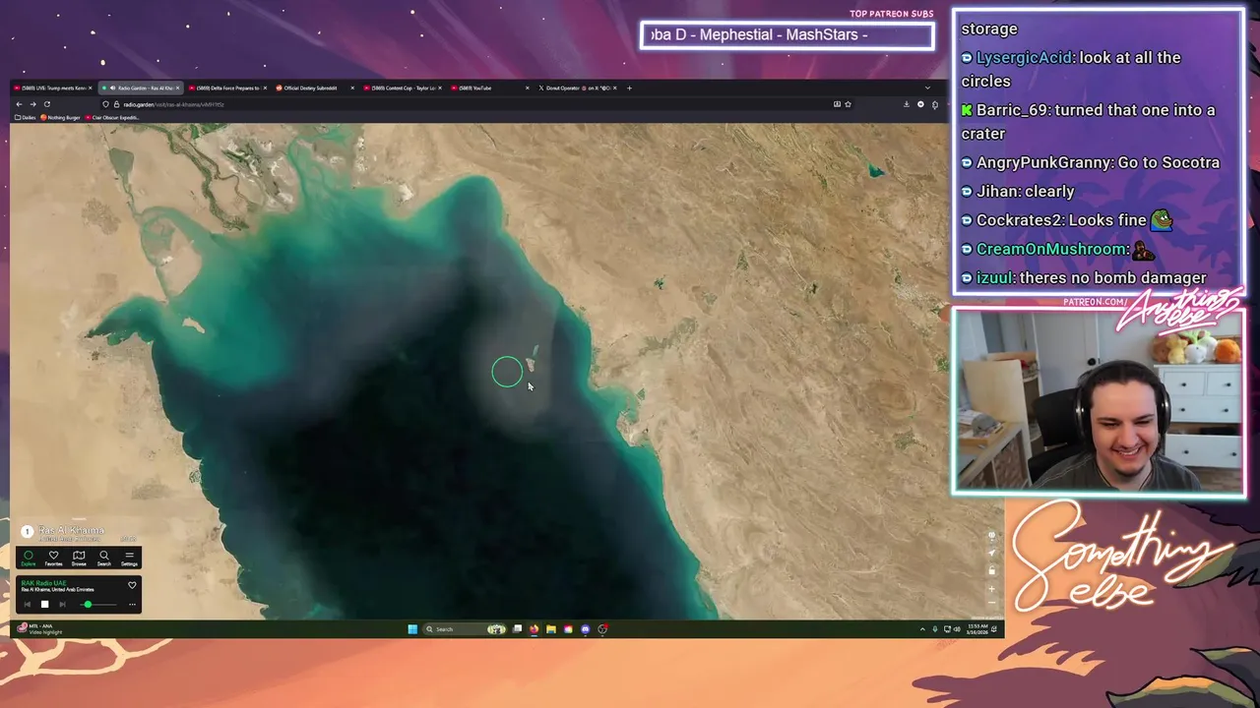
Task: Open File Explorer from the taskbar
Action: pos(551,629)
